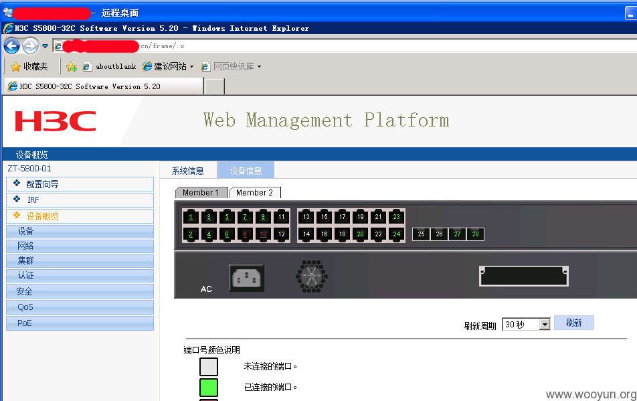Select SFP port 28

coord(475,234)
